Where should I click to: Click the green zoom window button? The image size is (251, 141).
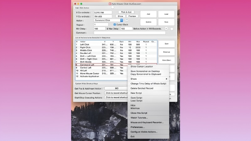[x=81, y=4]
